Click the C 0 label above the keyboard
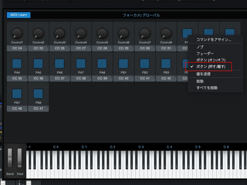 (56, 147)
